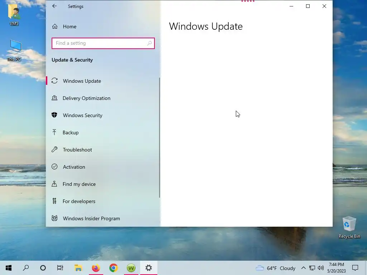367x275 pixels.
Task: Open the Activation page
Action: click(x=103, y=167)
